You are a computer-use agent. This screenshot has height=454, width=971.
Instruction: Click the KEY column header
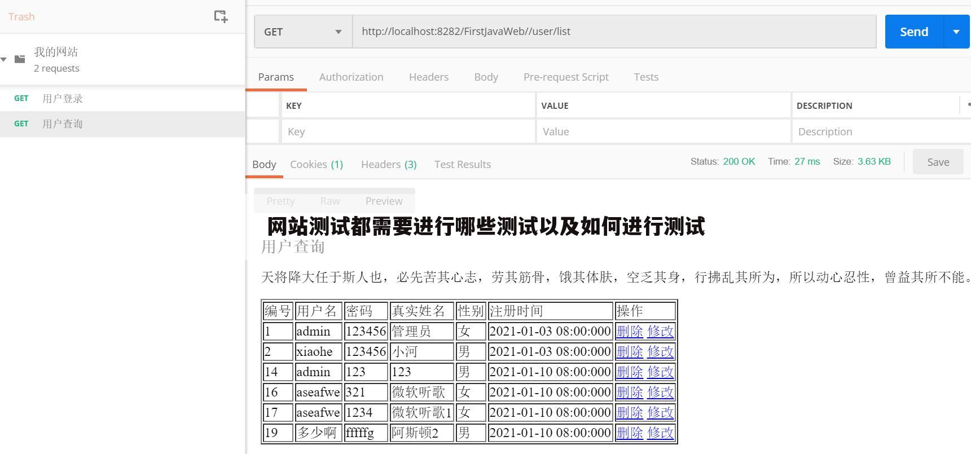[x=294, y=105]
